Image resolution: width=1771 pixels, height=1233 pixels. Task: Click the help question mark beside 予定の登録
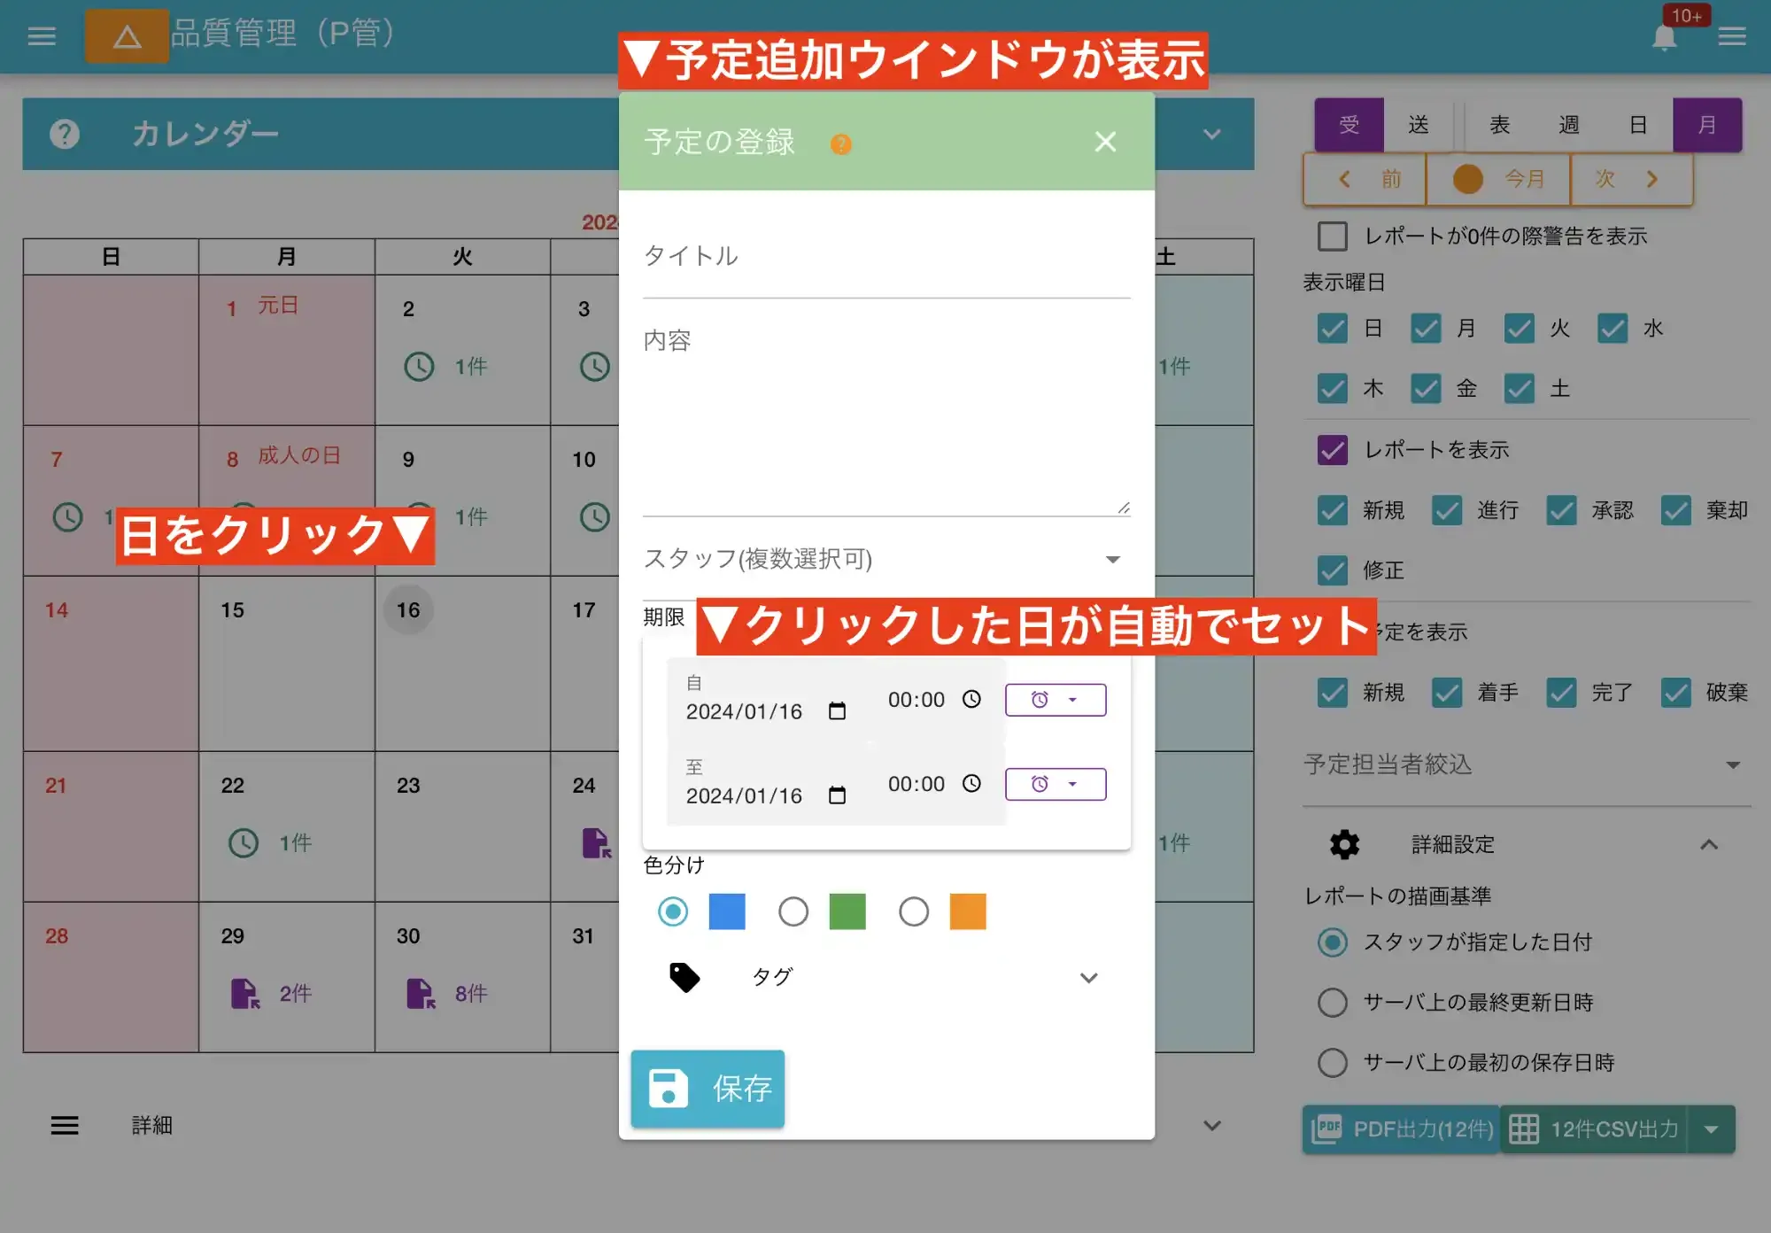pos(841,143)
